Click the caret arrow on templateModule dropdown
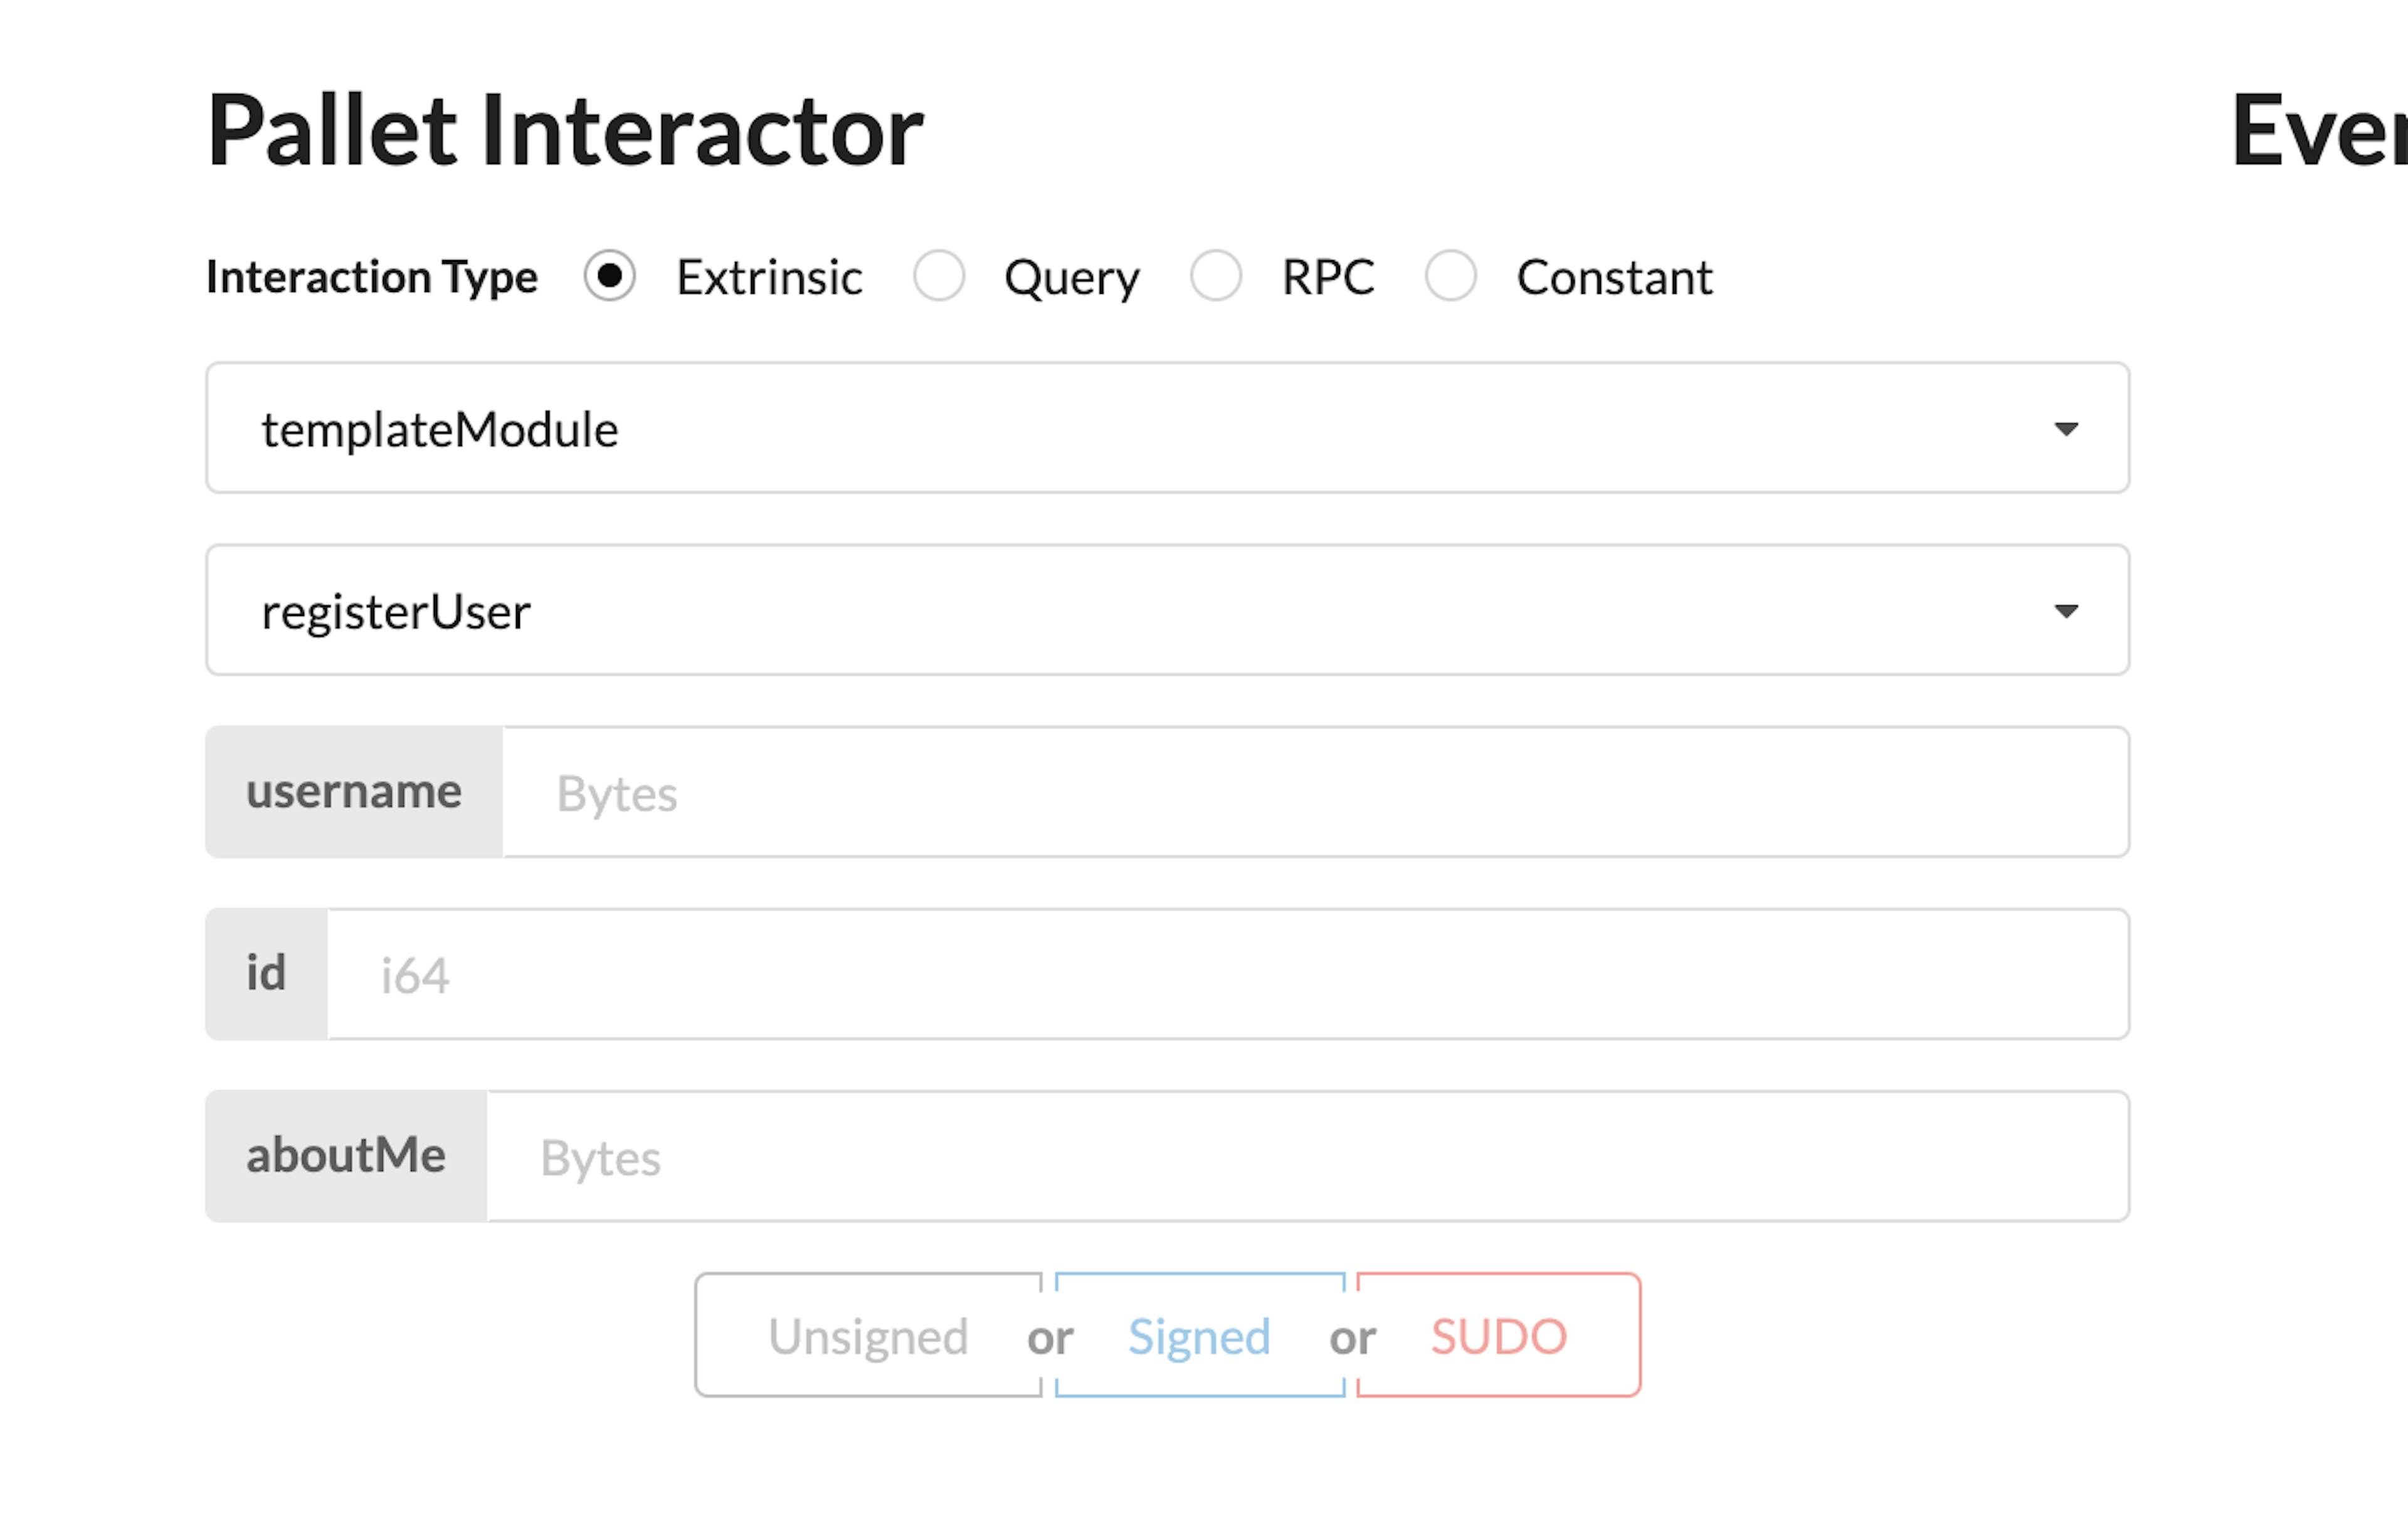The height and width of the screenshot is (1531, 2408). tap(2066, 429)
